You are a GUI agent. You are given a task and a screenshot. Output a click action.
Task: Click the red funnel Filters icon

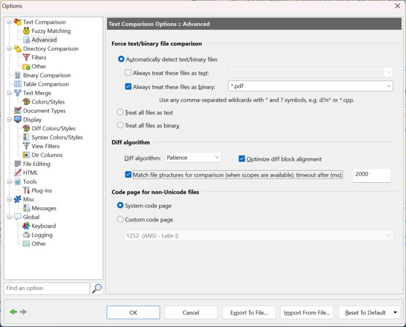(x=26, y=57)
